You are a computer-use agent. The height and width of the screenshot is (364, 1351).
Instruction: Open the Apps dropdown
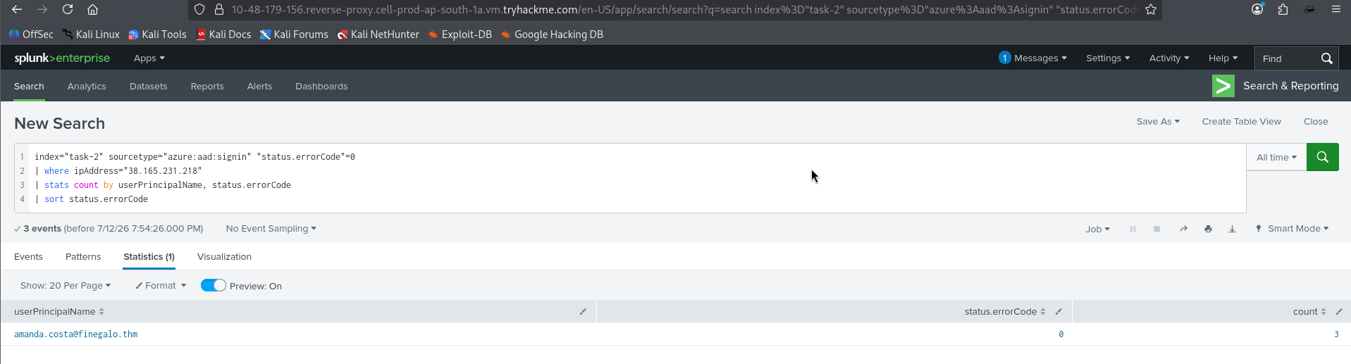[149, 58]
